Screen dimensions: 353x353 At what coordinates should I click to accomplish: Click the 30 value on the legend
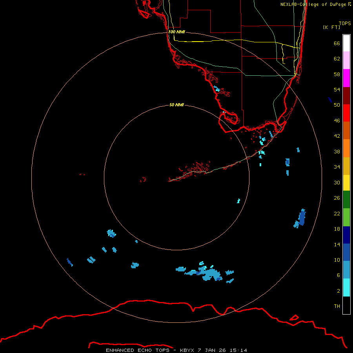pos(337,182)
